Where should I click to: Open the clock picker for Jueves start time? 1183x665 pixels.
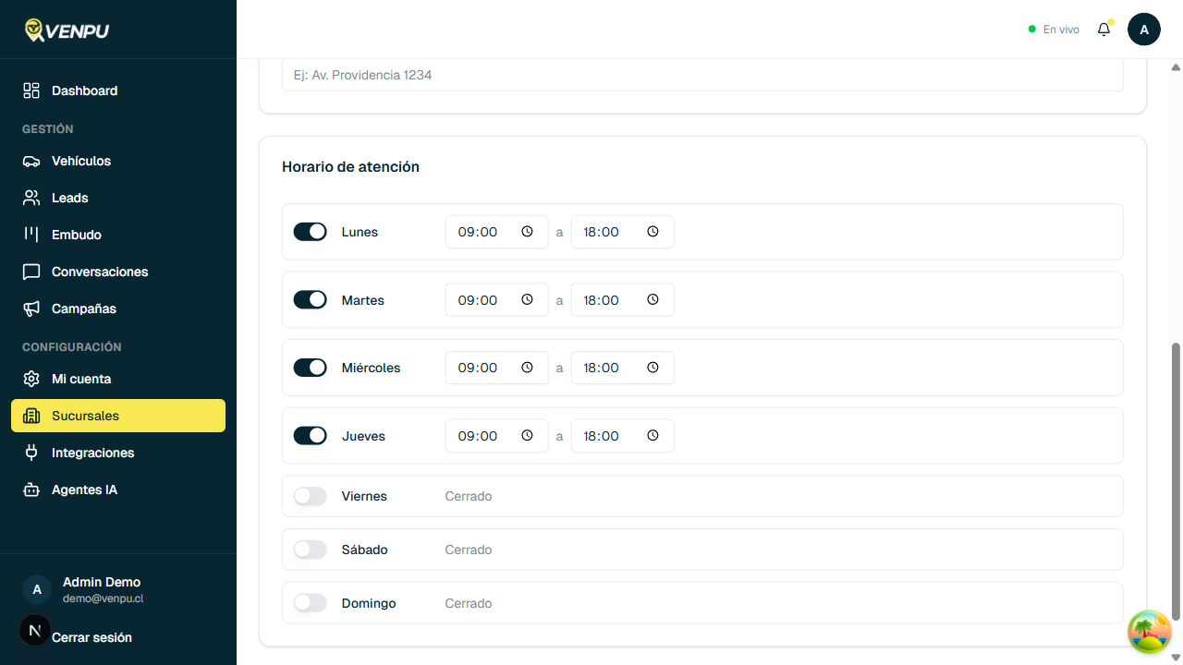tap(527, 435)
